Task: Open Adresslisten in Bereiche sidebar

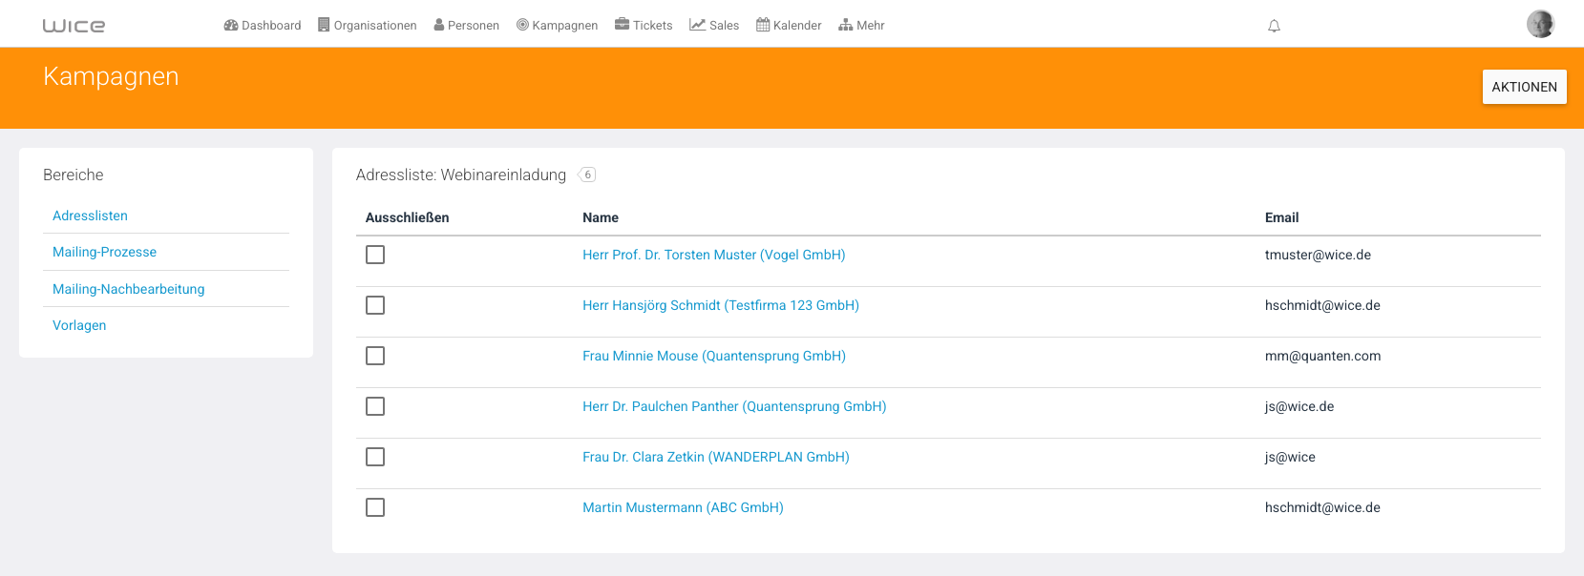Action: 90,216
